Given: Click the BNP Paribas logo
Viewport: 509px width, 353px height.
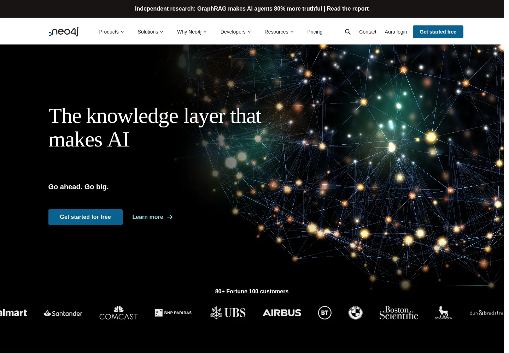Looking at the screenshot, I should [173, 313].
